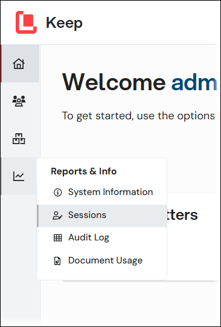This screenshot has height=327, width=221.
Task: Click the Reports & Info heading
Action: pyautogui.click(x=83, y=171)
